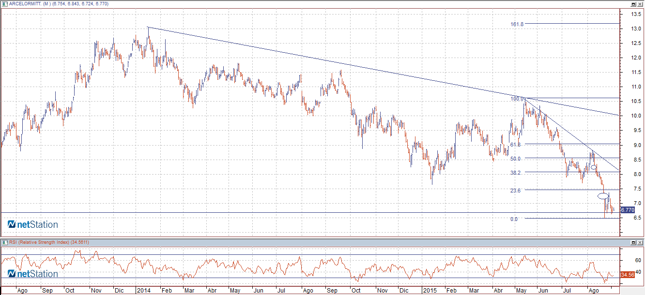Image resolution: width=645 pixels, height=295 pixels.
Task: Select the 23.6 Fibonacci retracement label
Action: coord(515,191)
